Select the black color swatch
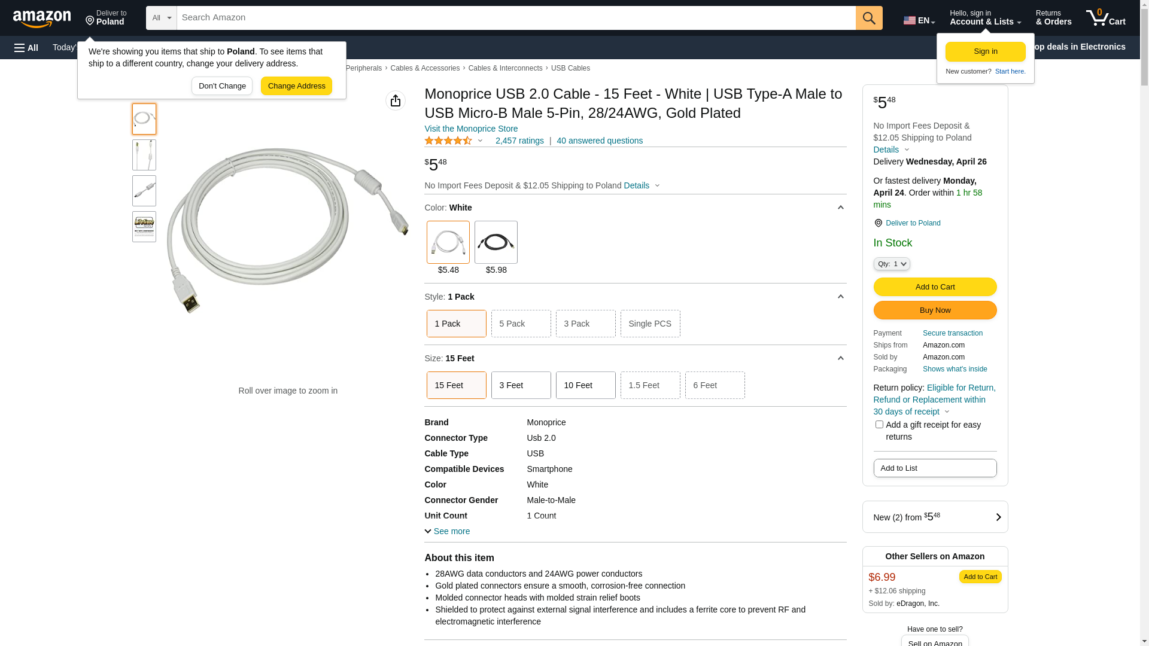1149x646 pixels. click(496, 242)
